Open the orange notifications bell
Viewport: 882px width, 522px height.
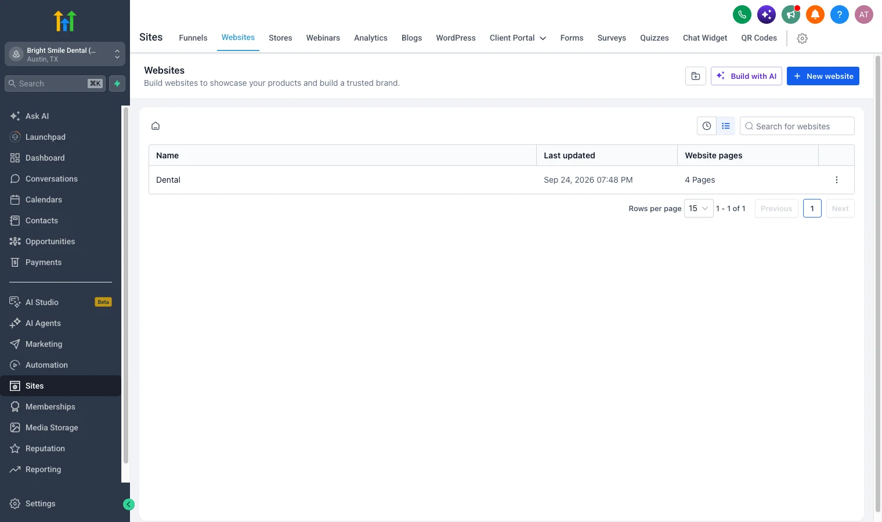click(x=815, y=14)
